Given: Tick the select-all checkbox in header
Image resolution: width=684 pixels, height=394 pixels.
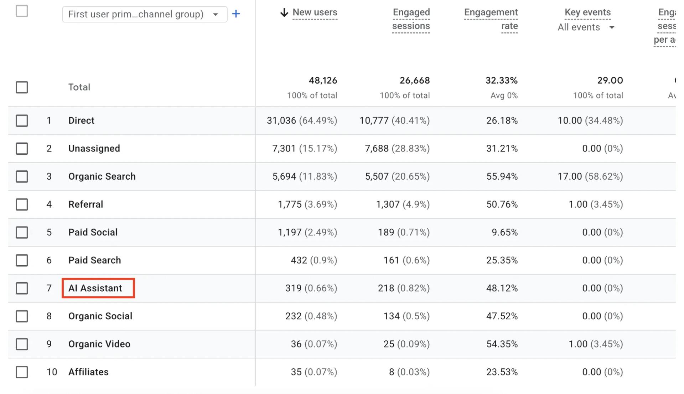Looking at the screenshot, I should (x=22, y=11).
